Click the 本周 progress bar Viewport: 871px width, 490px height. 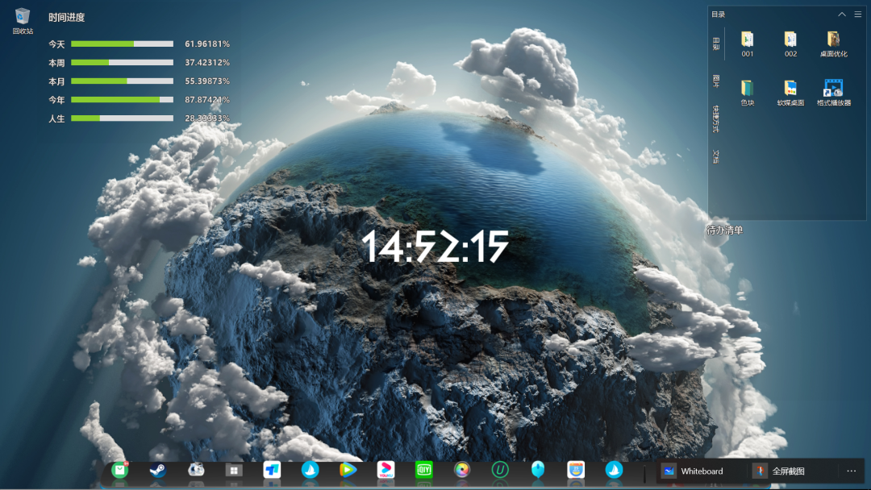pos(123,63)
